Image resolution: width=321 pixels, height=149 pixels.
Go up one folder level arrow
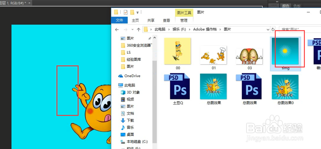click(139, 29)
